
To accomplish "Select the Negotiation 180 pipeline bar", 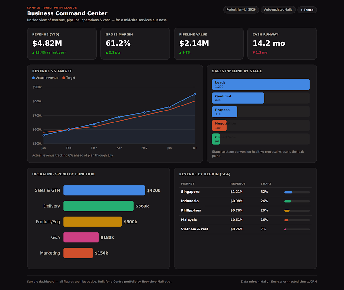I will [x=220, y=126].
